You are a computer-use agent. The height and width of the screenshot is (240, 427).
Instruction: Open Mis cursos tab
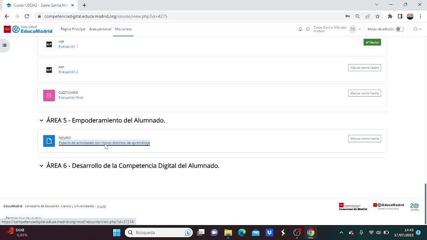click(123, 29)
